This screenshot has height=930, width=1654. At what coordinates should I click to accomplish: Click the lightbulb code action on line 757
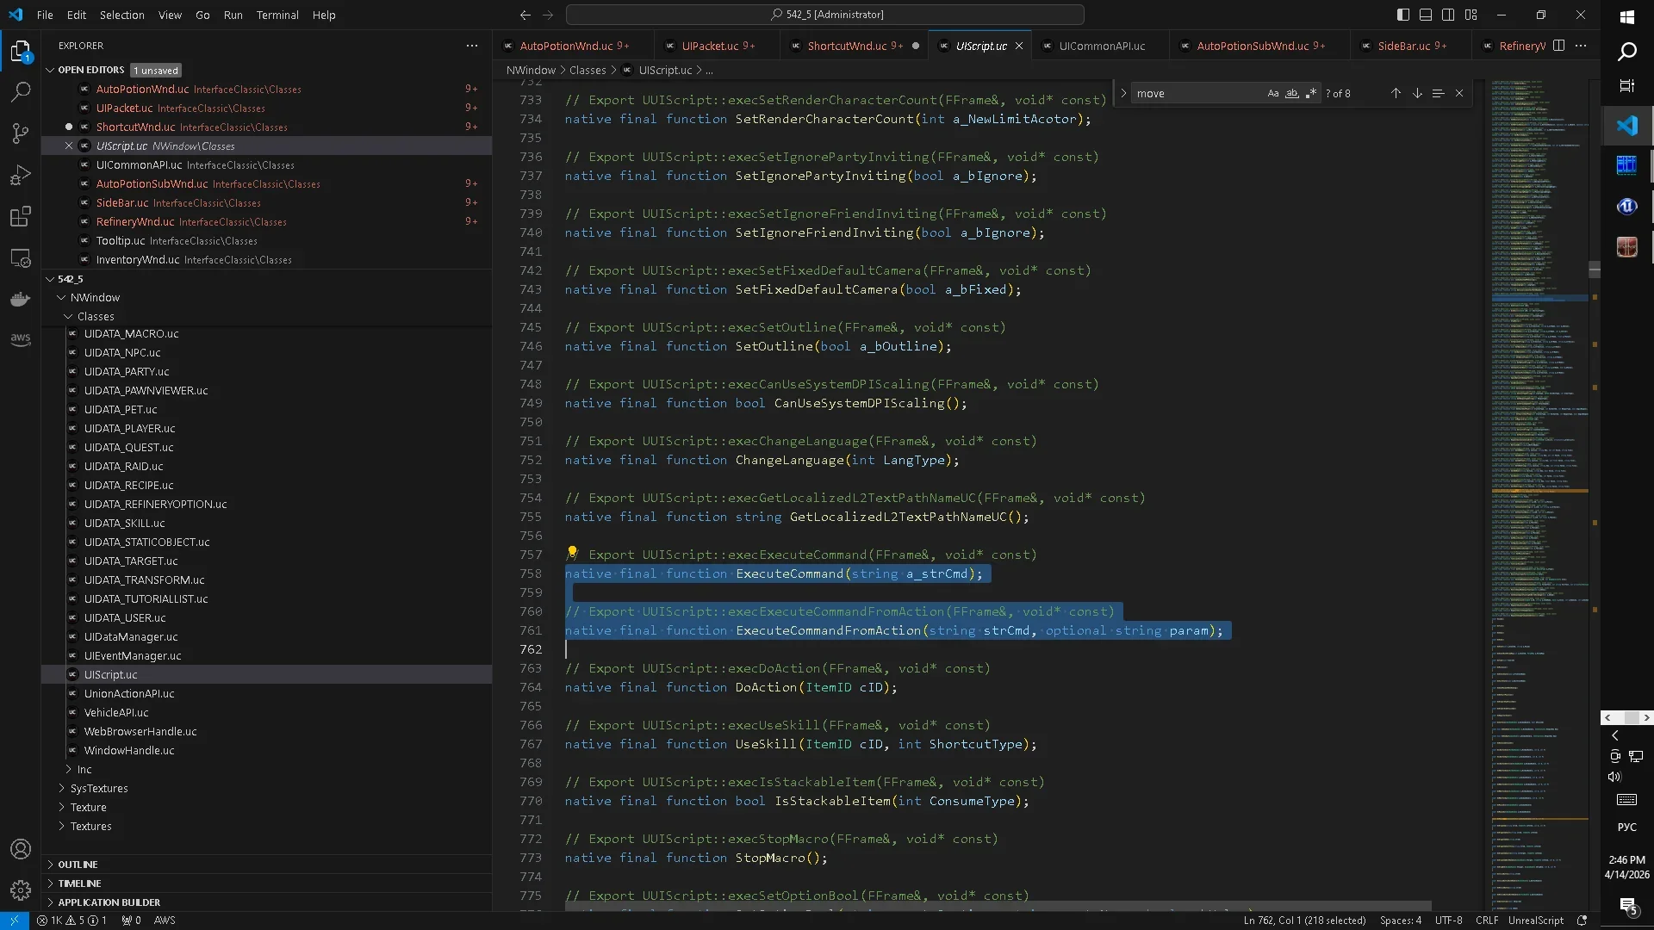pos(571,553)
